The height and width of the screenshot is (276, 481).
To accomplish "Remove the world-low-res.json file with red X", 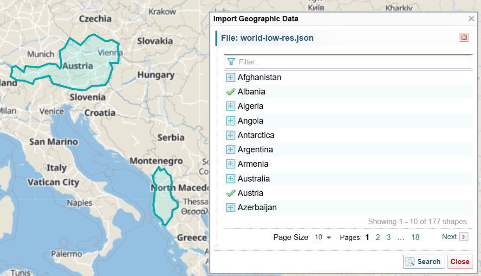I will [463, 38].
